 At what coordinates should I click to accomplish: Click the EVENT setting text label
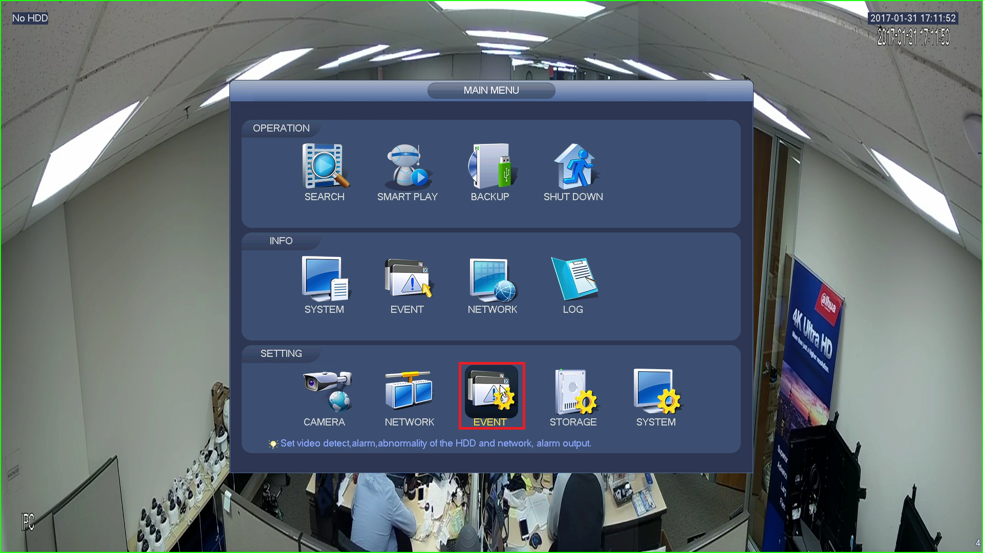pyautogui.click(x=490, y=422)
